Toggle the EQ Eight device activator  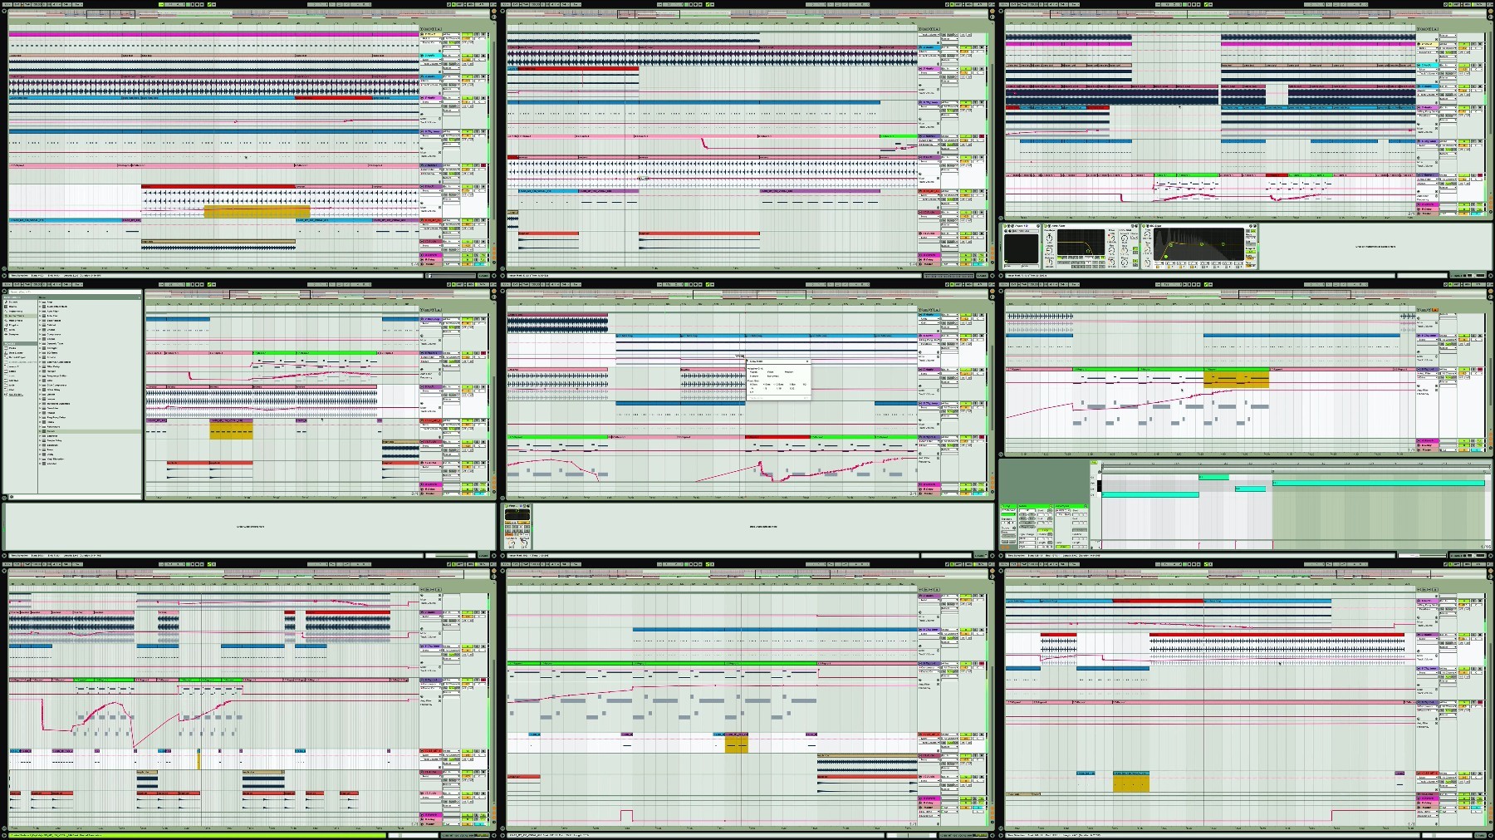tap(1144, 226)
